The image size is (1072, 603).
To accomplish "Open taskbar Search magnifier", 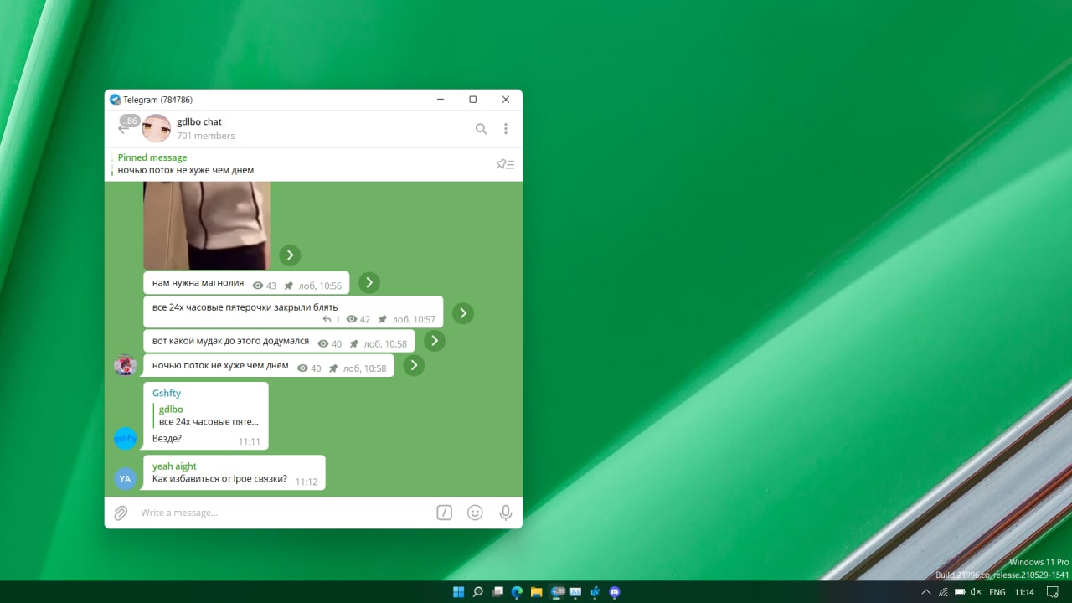I will pos(478,592).
